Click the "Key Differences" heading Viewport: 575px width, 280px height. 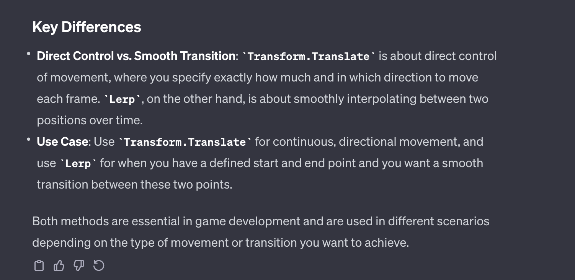coord(87,27)
